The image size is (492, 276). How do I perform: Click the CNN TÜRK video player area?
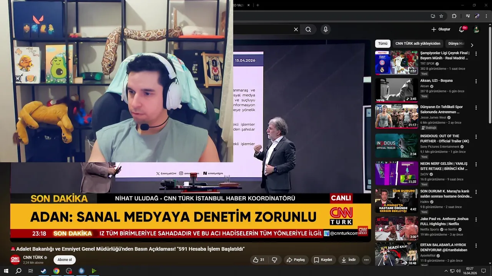[190, 140]
